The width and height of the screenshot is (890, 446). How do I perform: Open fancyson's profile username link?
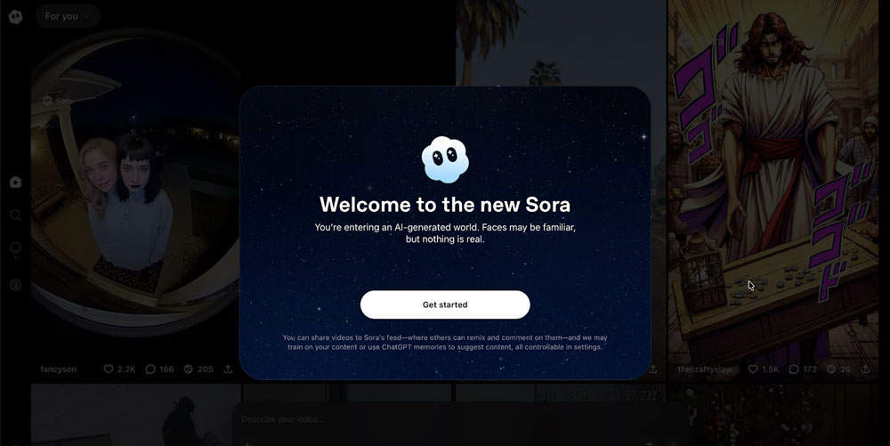coord(58,369)
